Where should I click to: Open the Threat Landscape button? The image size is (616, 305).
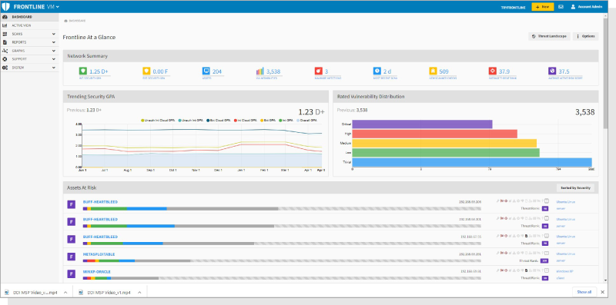tap(549, 36)
